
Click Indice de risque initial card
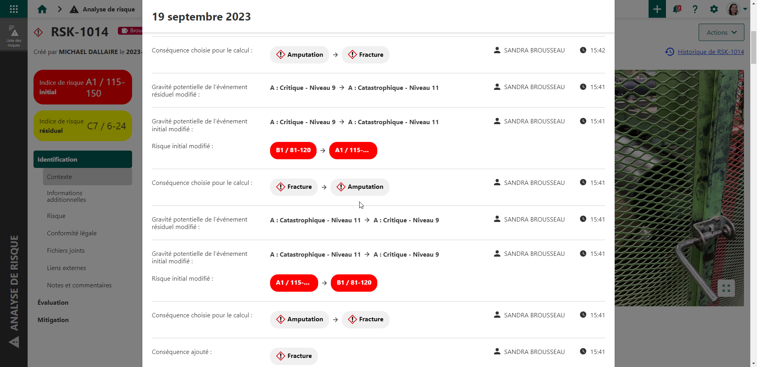pyautogui.click(x=83, y=87)
